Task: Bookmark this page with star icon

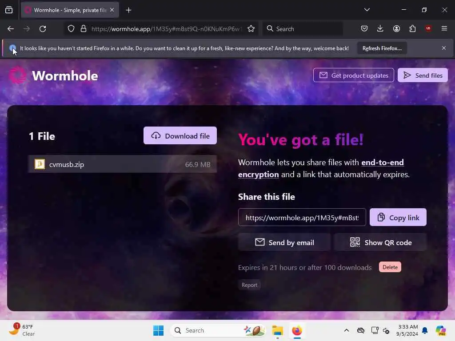Action: tap(251, 29)
